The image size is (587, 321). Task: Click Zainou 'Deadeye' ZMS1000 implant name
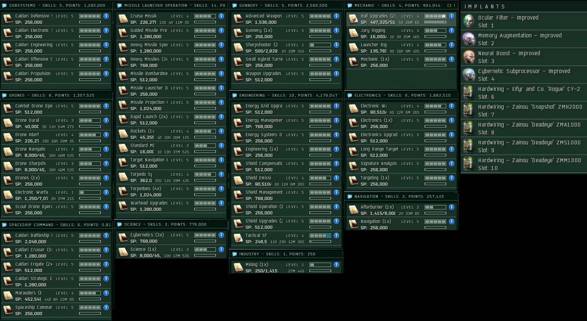pos(529,143)
